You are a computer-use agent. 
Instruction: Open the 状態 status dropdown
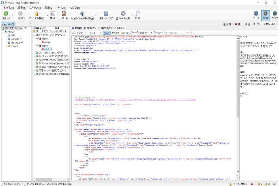coord(248,24)
